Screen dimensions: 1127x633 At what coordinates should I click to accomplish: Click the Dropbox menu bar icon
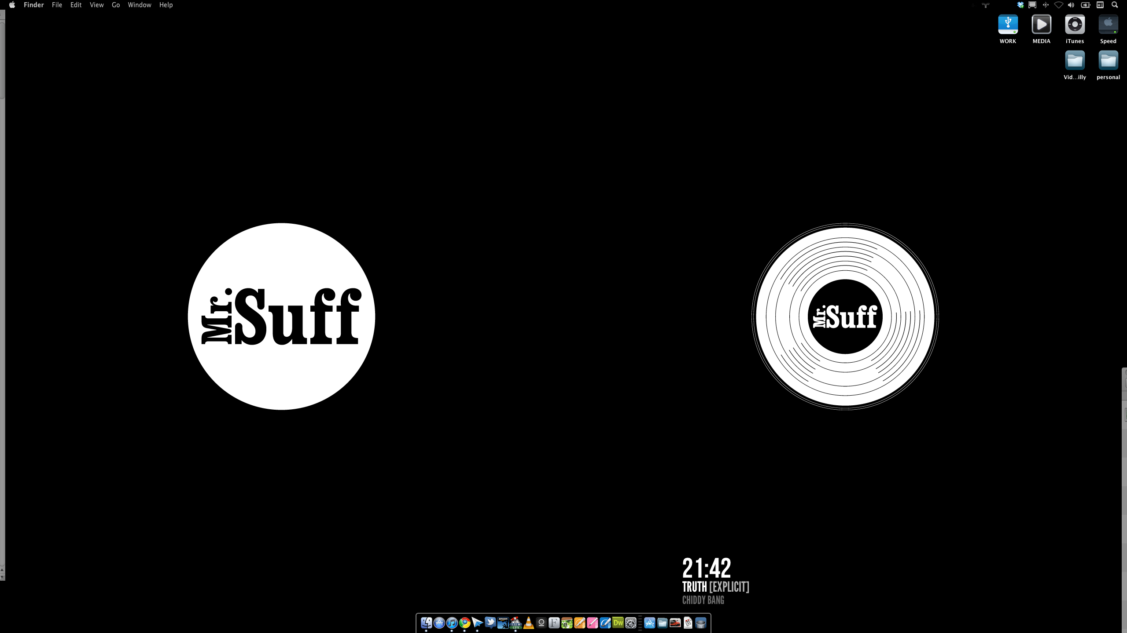(1020, 5)
